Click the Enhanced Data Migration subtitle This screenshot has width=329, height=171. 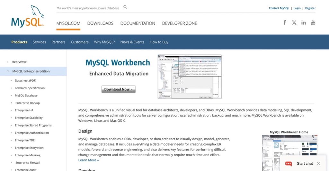tap(119, 74)
